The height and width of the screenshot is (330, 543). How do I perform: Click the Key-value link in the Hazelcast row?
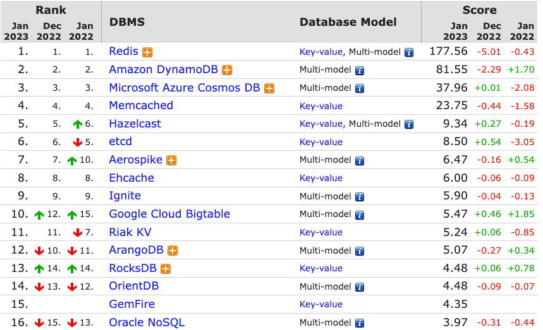[321, 124]
